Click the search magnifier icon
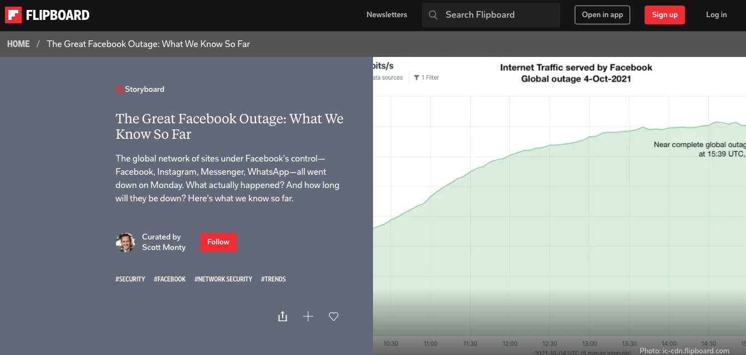746x355 pixels. [433, 15]
